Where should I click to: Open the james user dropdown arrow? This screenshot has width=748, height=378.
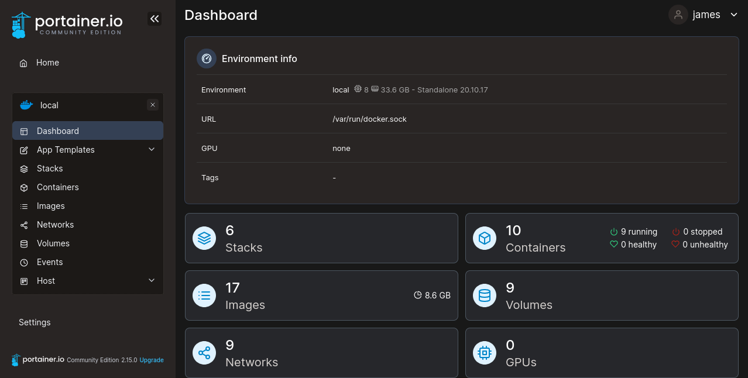pyautogui.click(x=734, y=15)
